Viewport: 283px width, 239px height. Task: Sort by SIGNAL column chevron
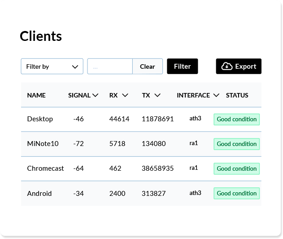95,95
